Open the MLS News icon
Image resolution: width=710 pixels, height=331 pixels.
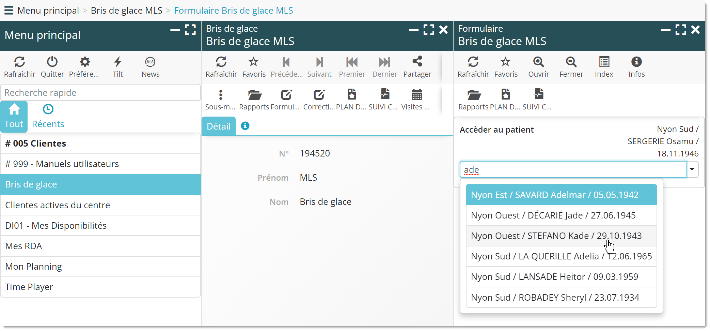pos(150,62)
